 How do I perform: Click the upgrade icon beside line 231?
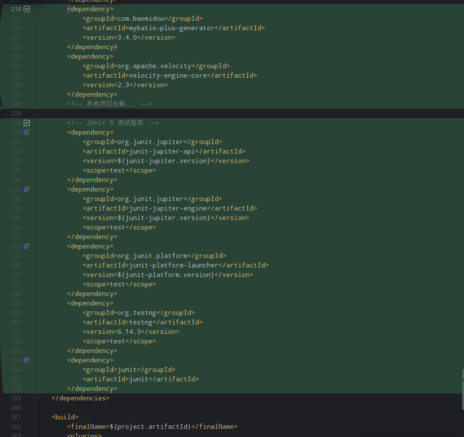coord(26,132)
